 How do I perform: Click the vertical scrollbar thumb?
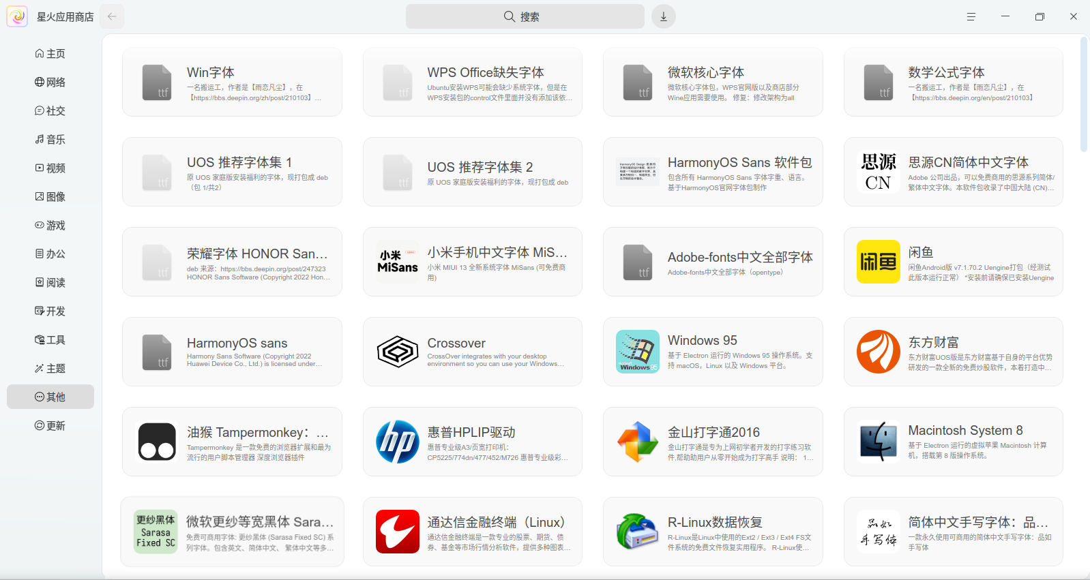1084,94
